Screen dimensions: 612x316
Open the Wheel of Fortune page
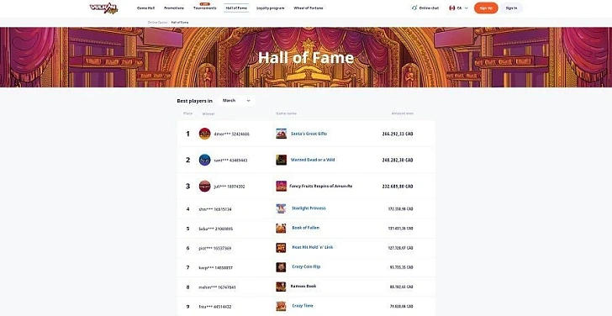309,8
